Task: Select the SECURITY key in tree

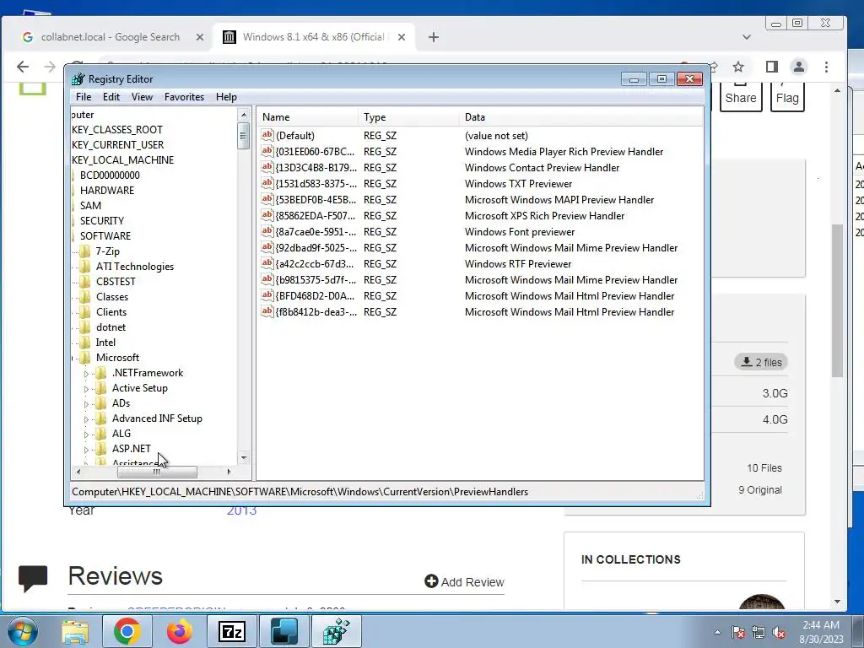Action: point(102,221)
